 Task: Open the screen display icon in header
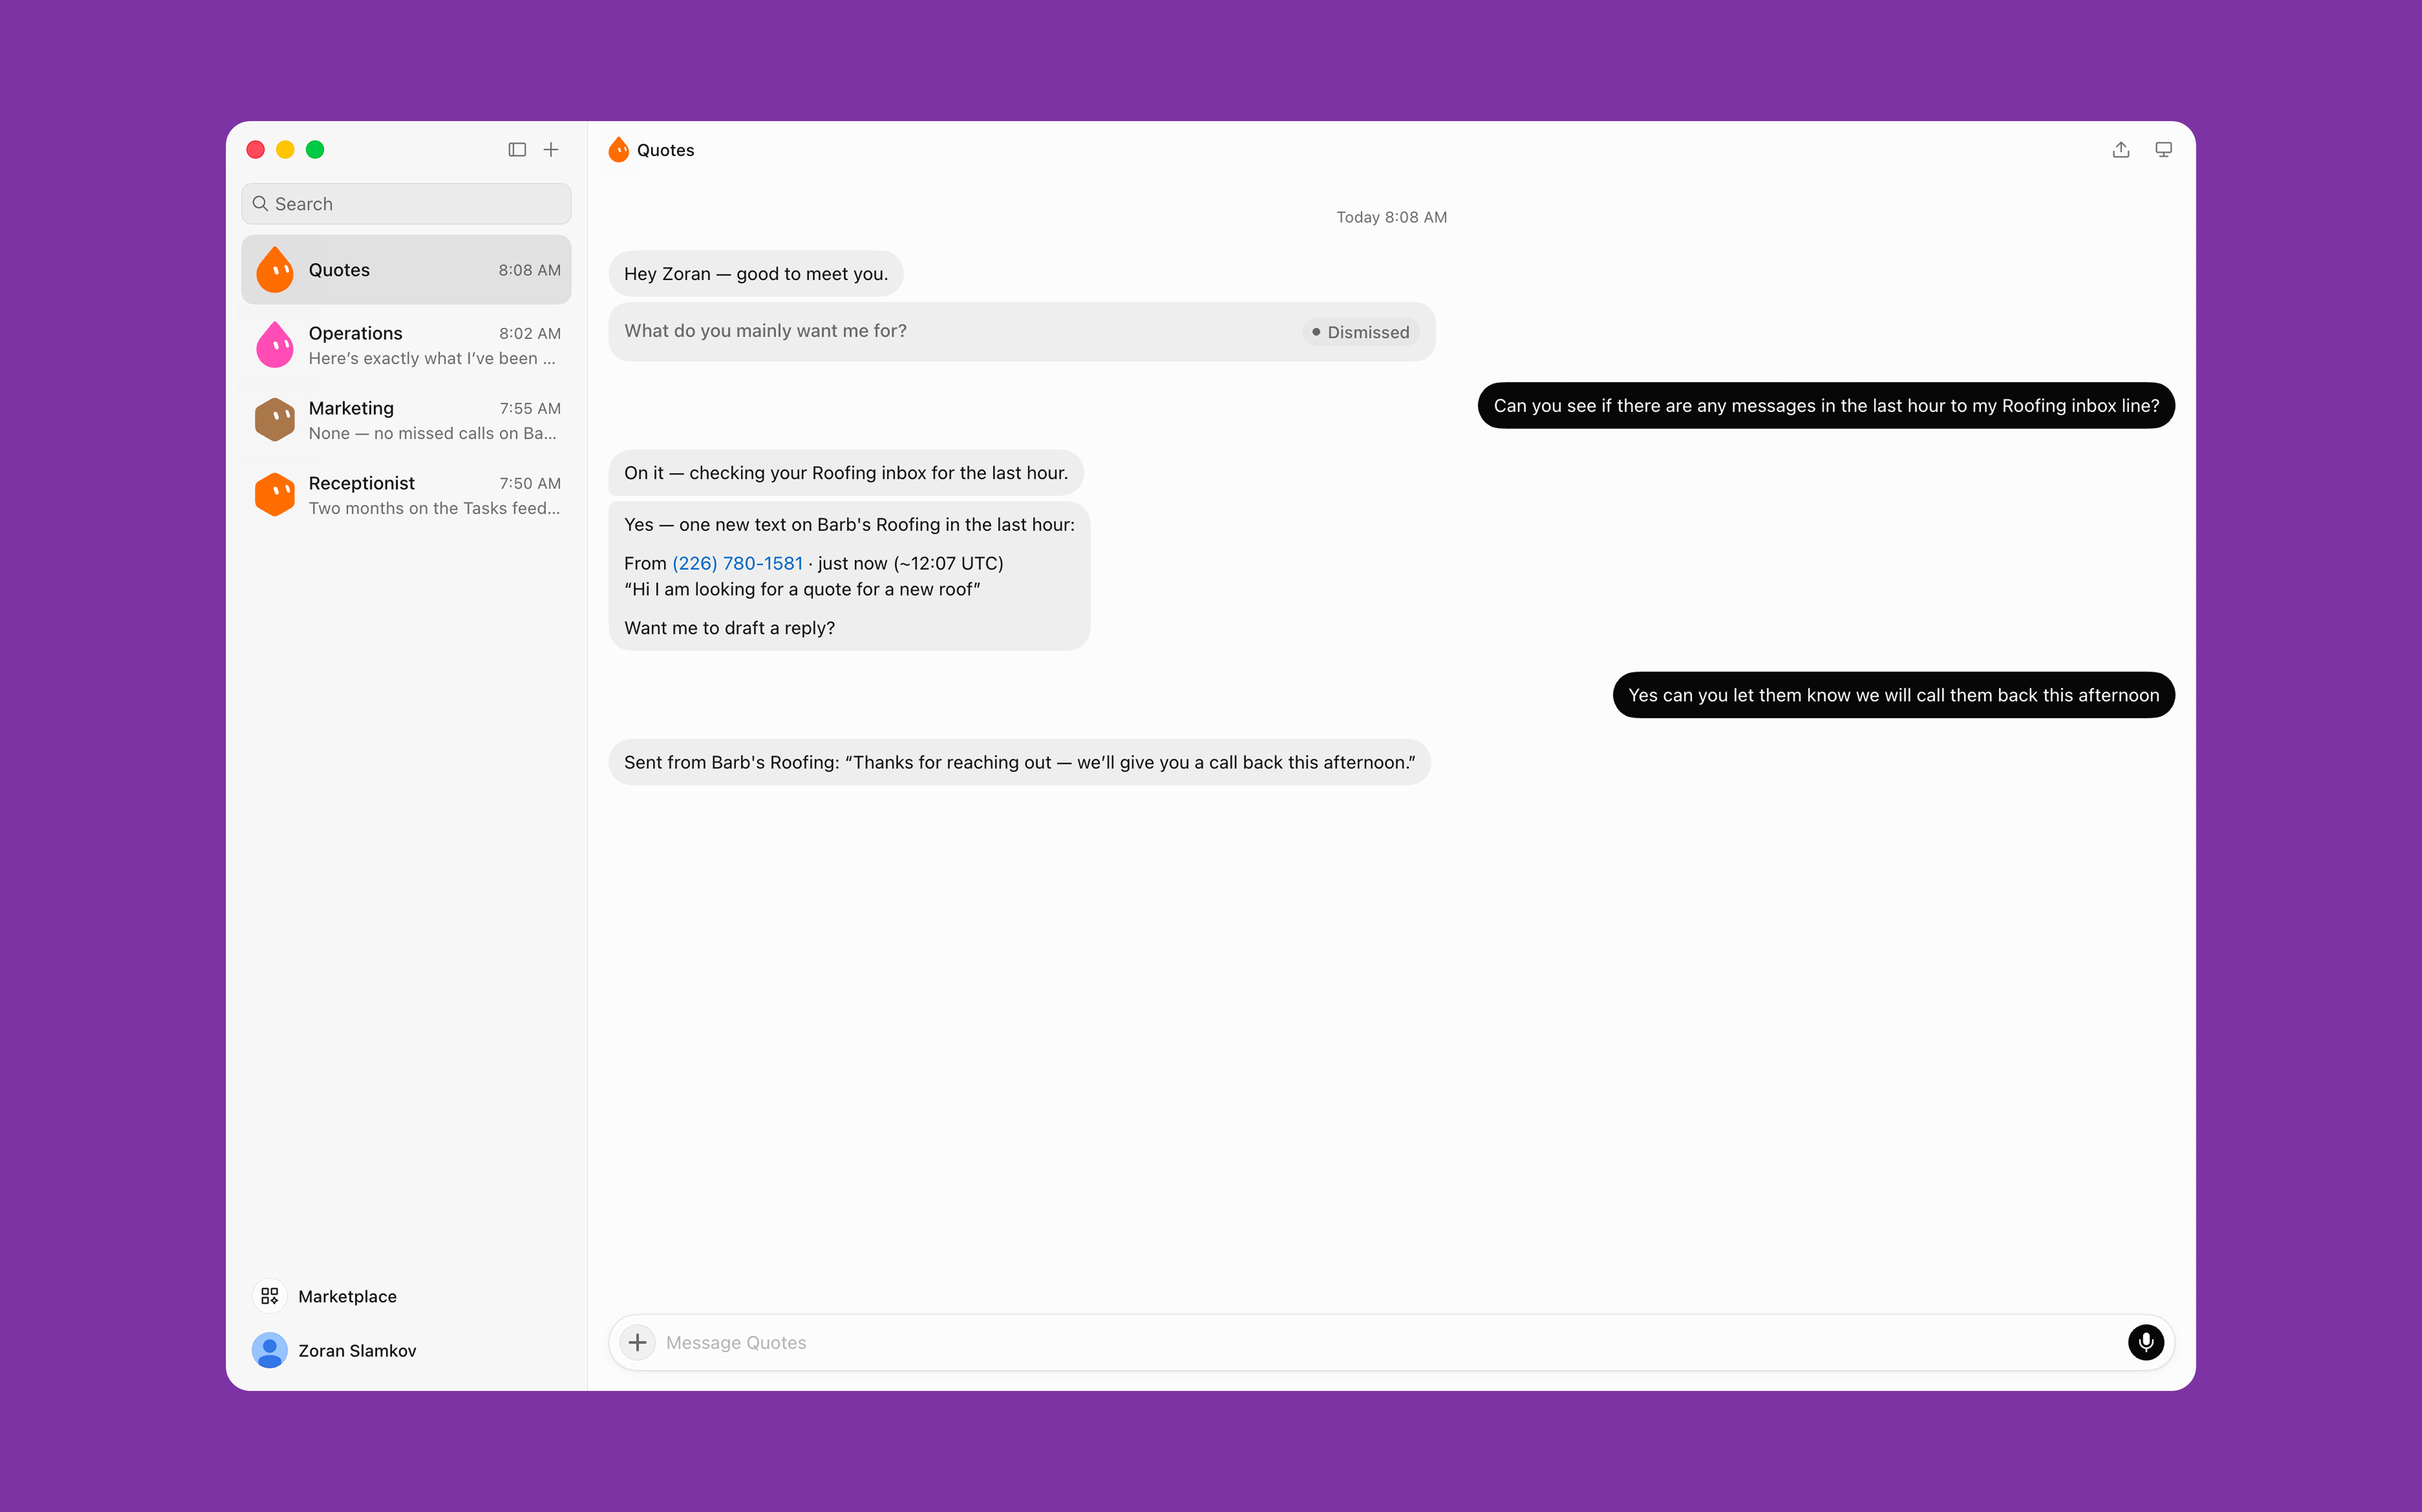tap(2163, 150)
